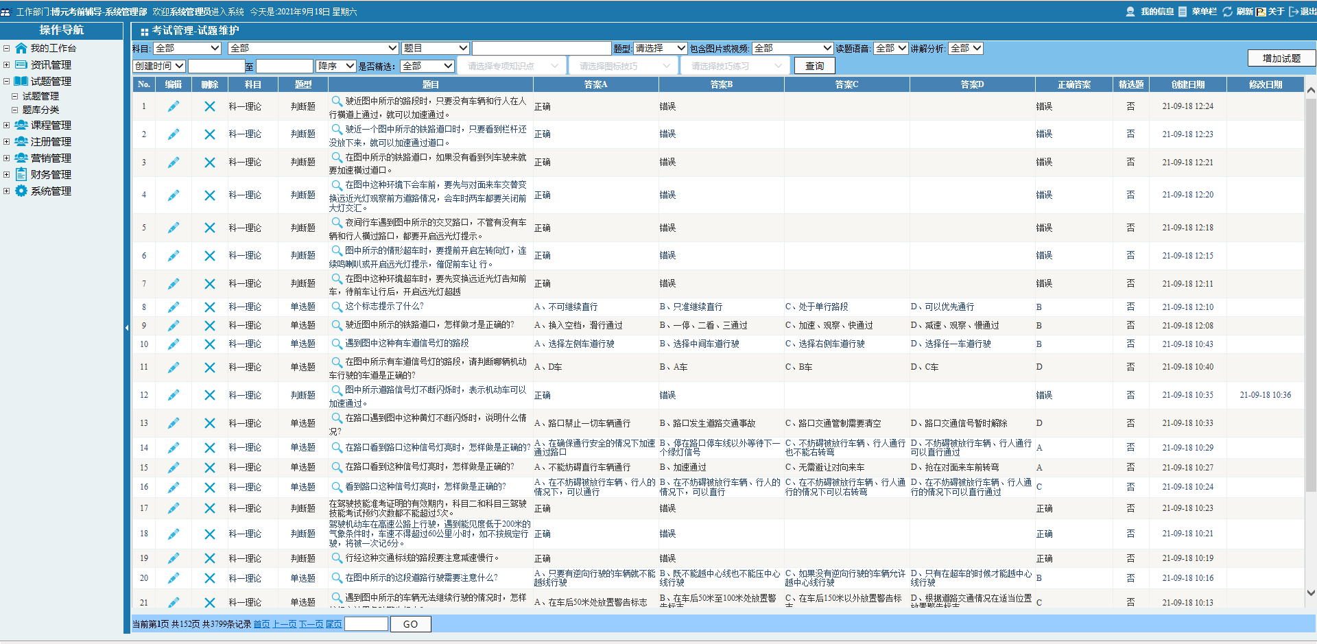Select 试题管理 submenu item

coord(40,96)
